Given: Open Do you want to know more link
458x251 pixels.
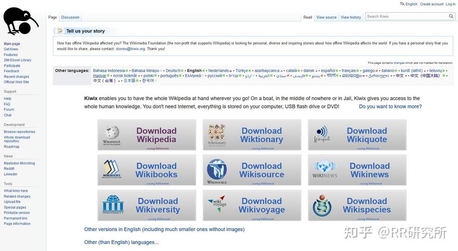Looking at the screenshot, I should 390,106.
